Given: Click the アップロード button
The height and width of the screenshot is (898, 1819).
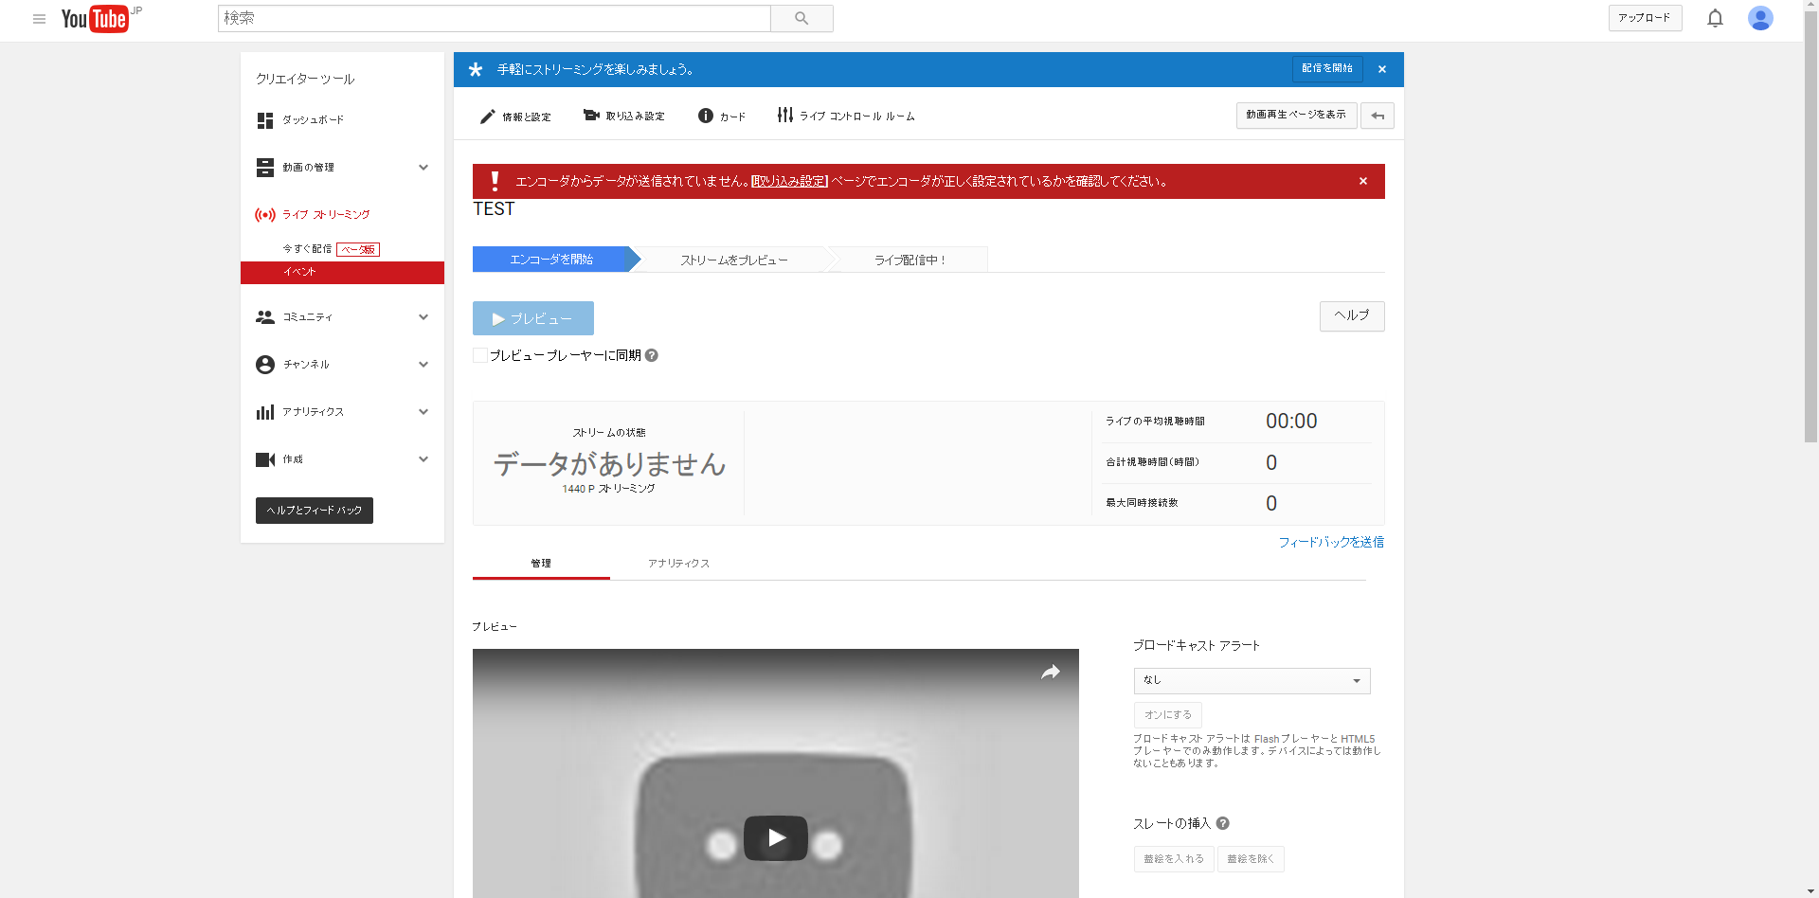Looking at the screenshot, I should (1645, 18).
